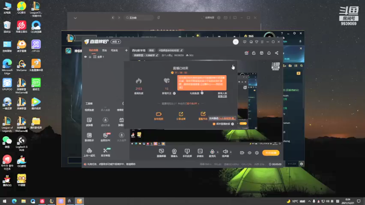This screenshot has height=205, width=365.
Task: Open the gift box icon in Douyu companion
Action: click(246, 53)
